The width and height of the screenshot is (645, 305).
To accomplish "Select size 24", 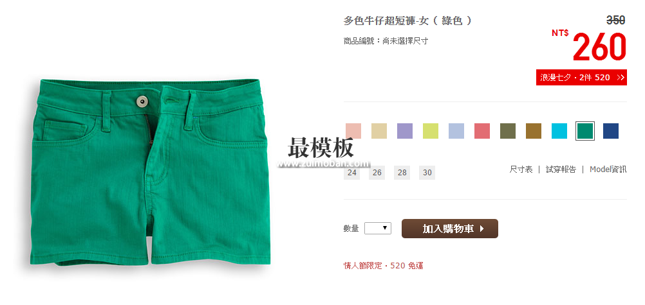I will (351, 173).
